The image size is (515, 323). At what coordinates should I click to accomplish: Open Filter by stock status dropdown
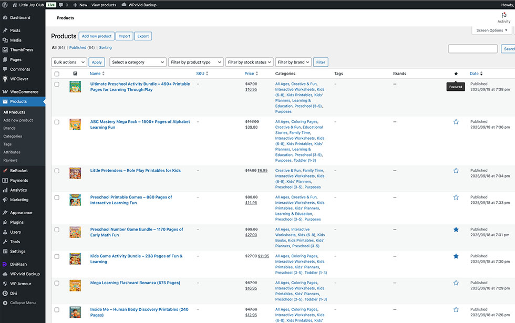coord(249,62)
